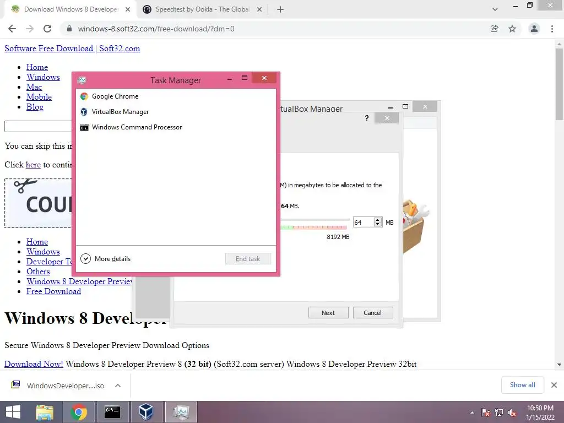The image size is (564, 423).
Task: Click Show all downloads
Action: coord(522,385)
